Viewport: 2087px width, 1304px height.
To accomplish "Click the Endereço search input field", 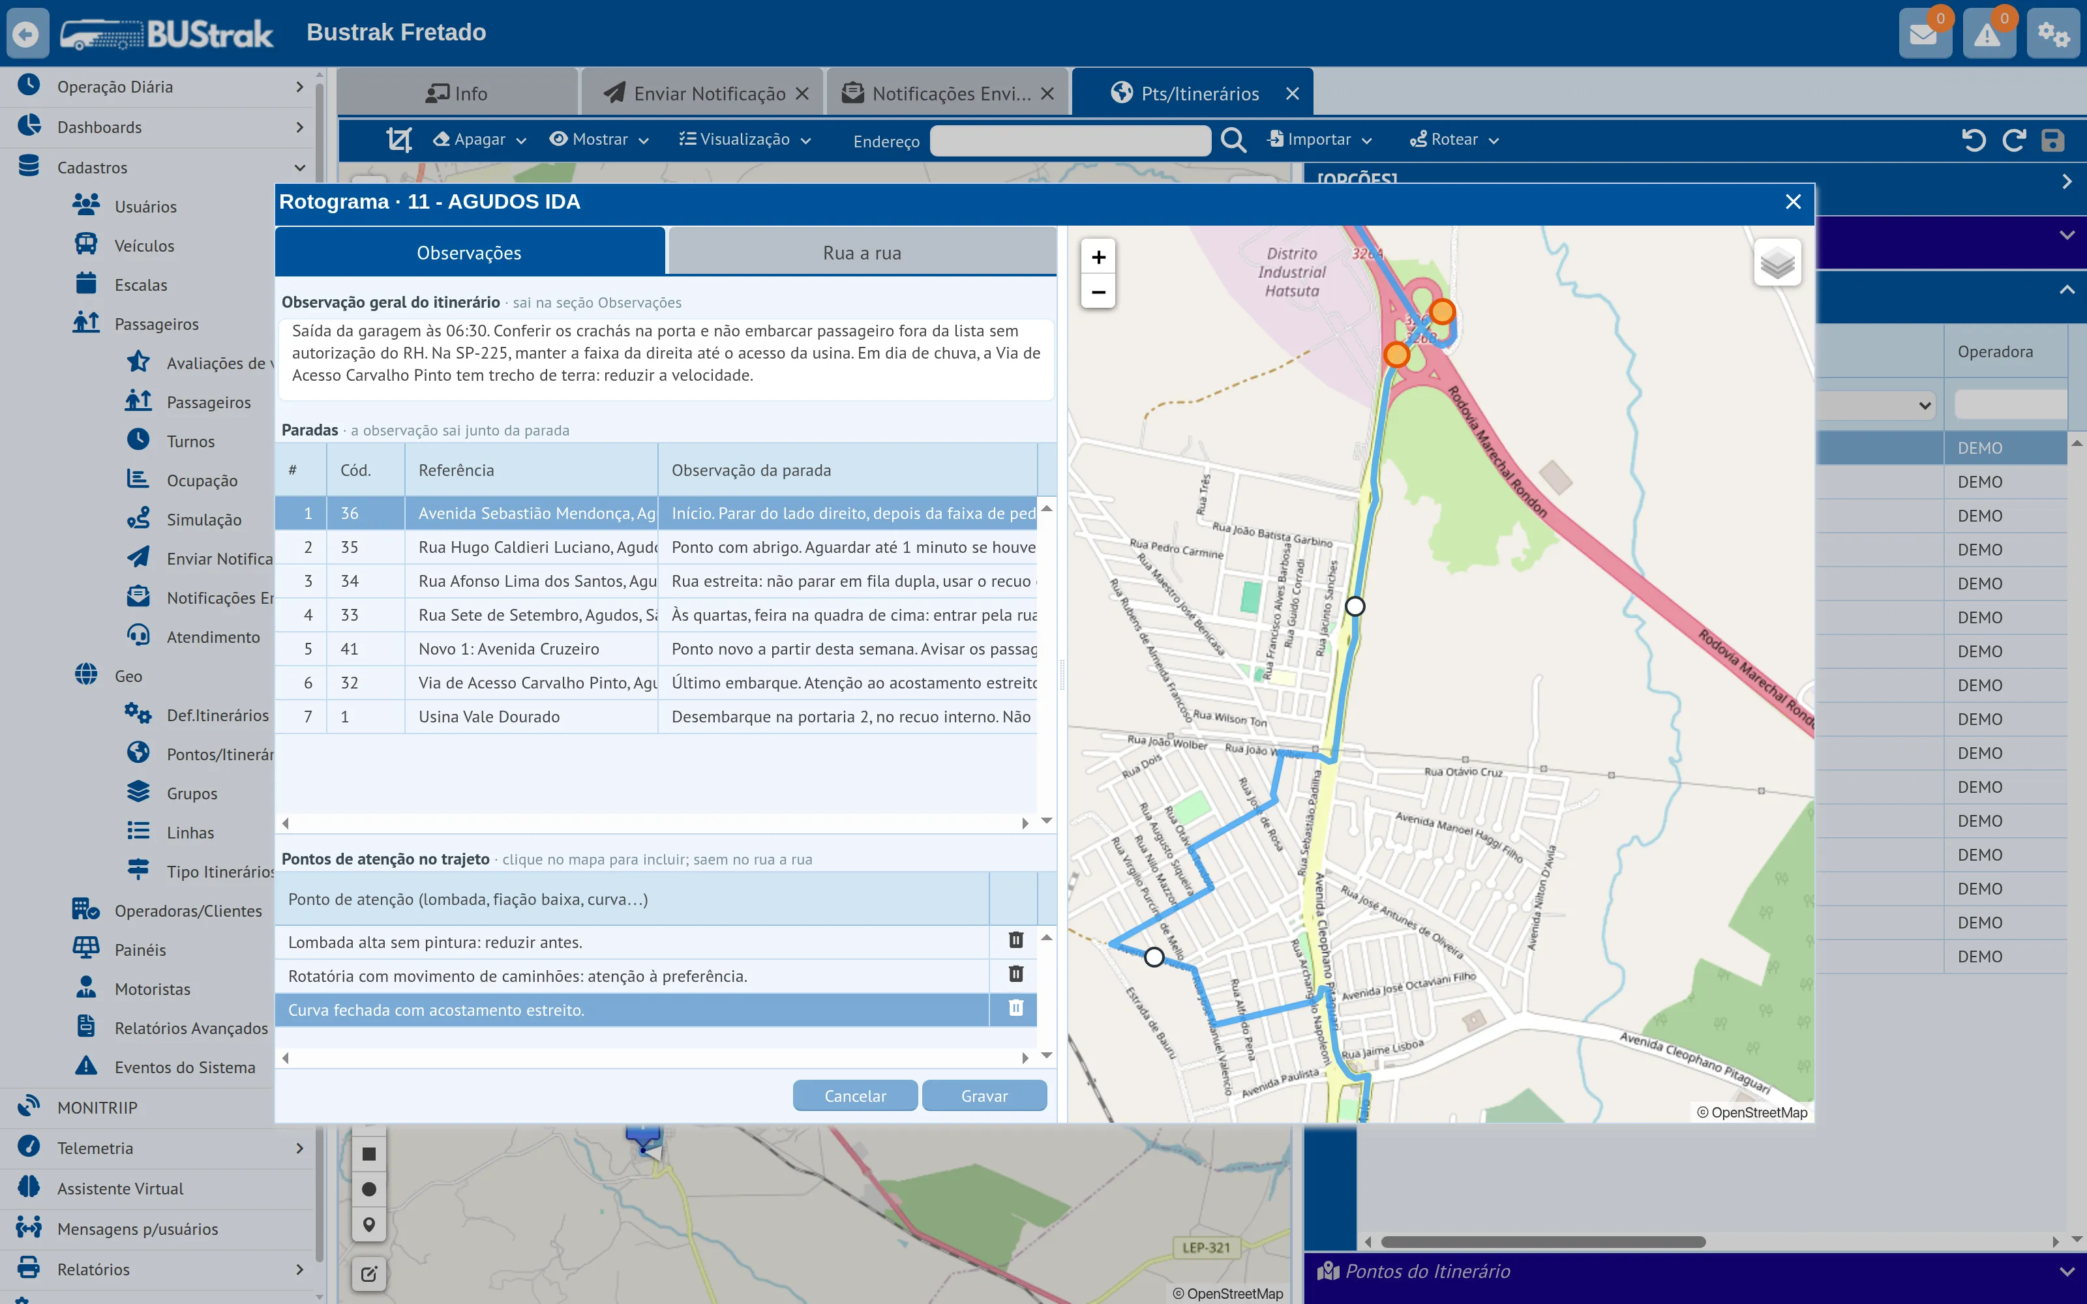I will tap(1070, 141).
